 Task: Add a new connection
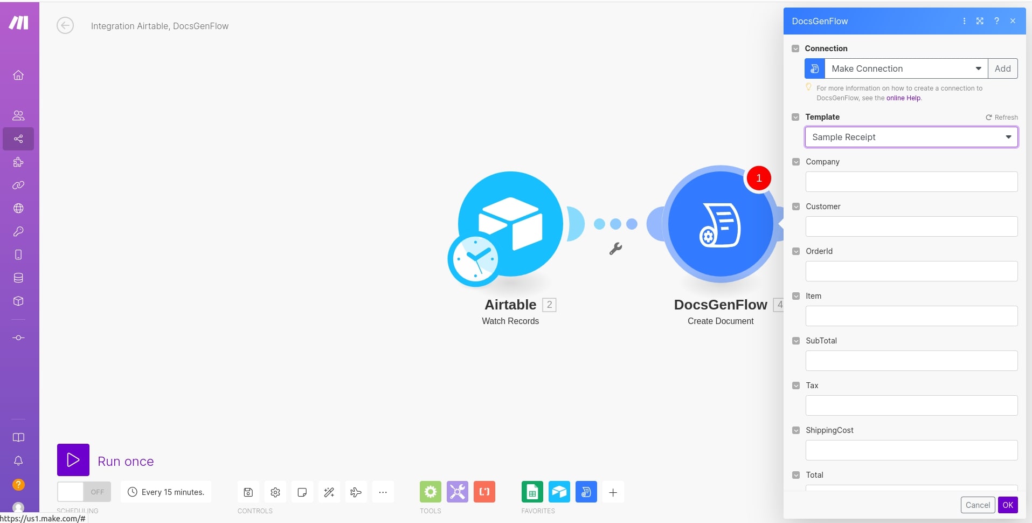[1003, 68]
